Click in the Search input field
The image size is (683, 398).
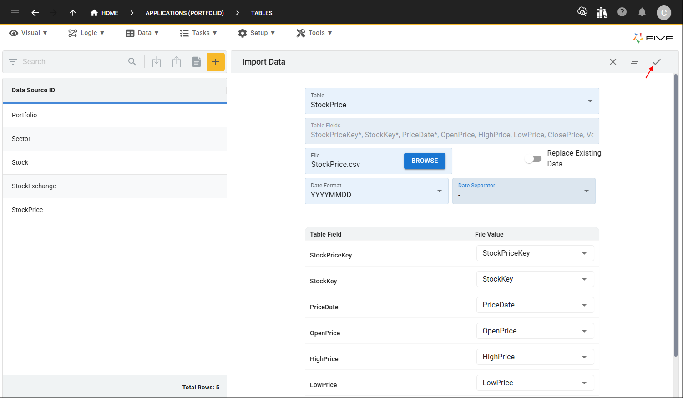tap(73, 62)
